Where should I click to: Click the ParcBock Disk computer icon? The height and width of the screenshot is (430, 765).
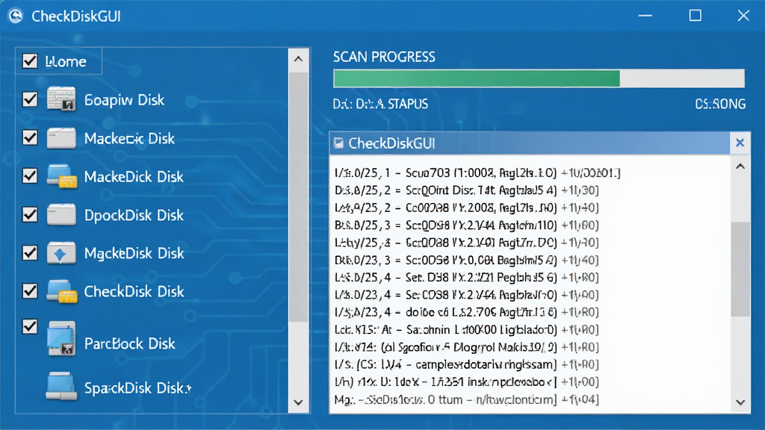point(61,338)
